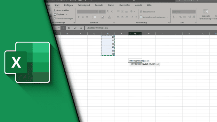Apply thousands separator 000 style

tap(184, 17)
